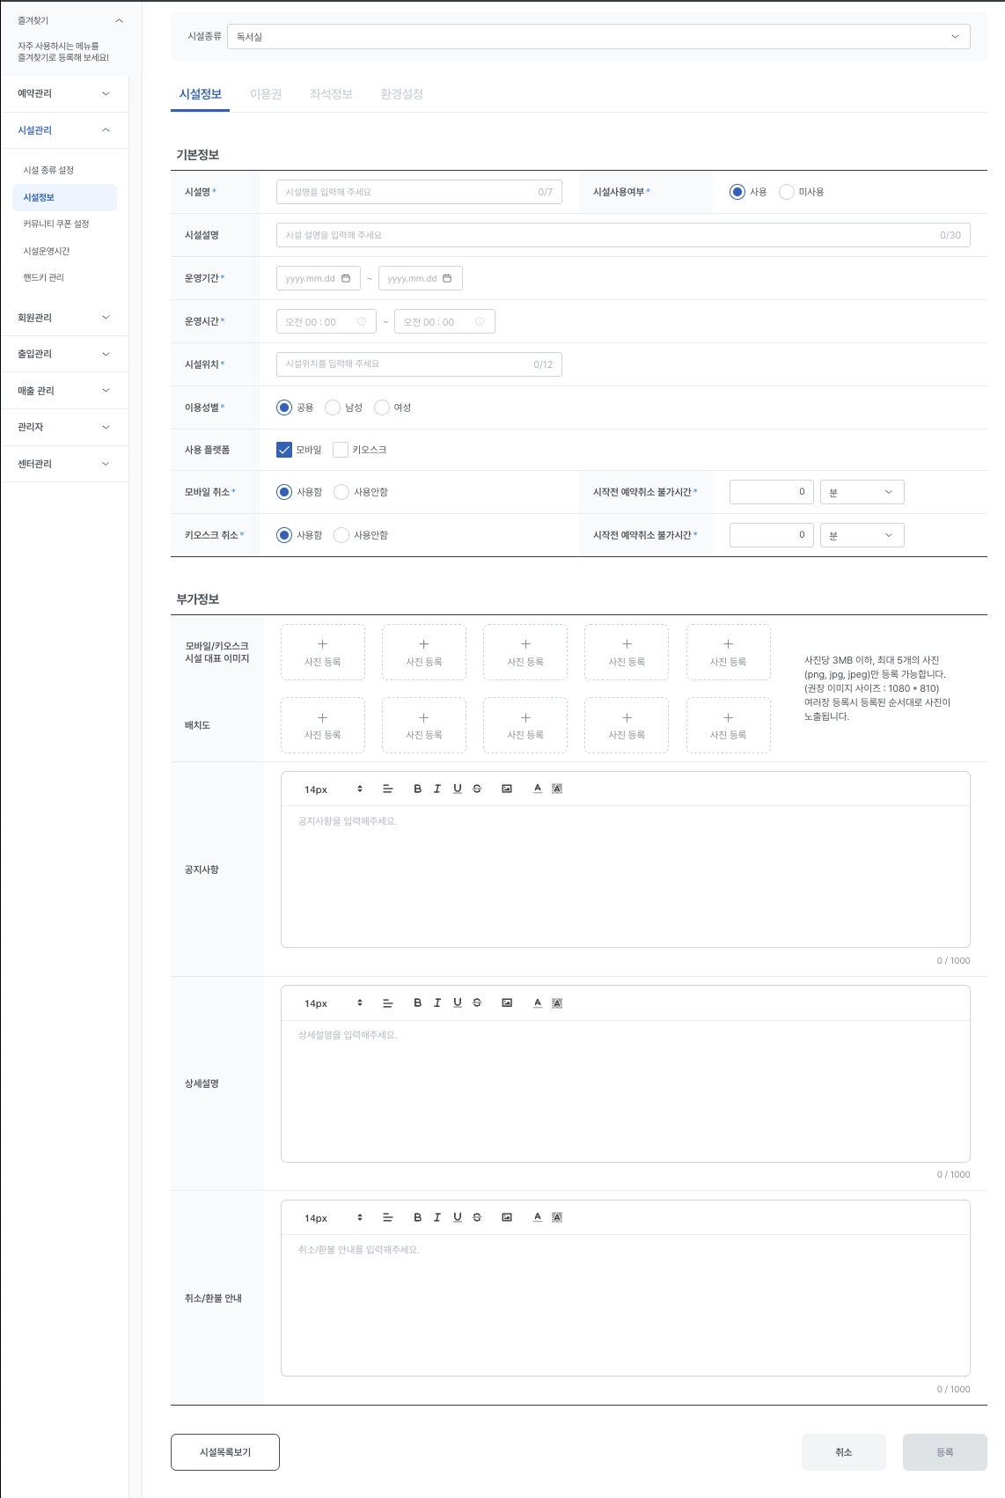Viewport: 1005px width, 1498px height.
Task: Switch to 이용권 tab
Action: (x=266, y=94)
